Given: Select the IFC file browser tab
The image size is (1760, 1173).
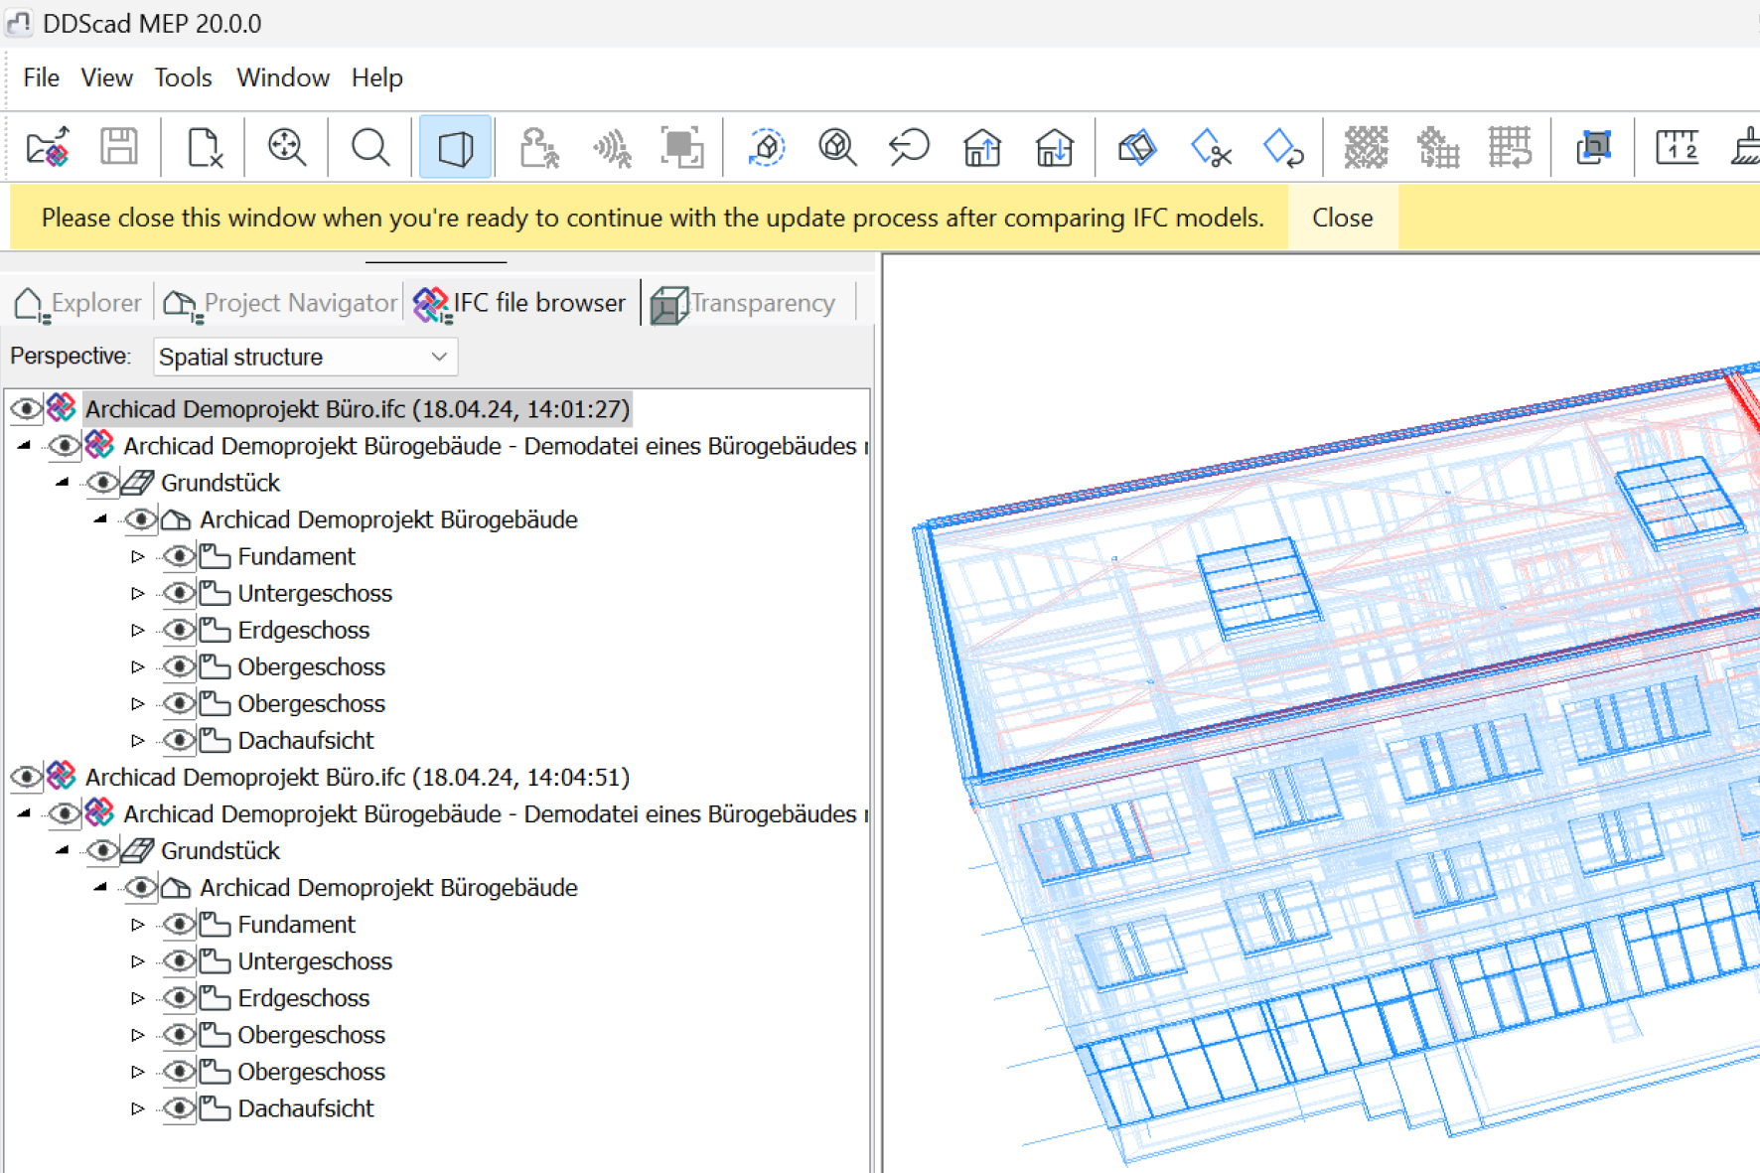Looking at the screenshot, I should [520, 303].
